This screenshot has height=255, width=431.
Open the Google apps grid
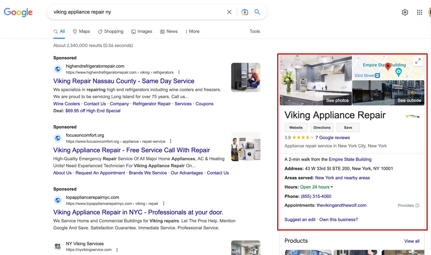tap(419, 12)
